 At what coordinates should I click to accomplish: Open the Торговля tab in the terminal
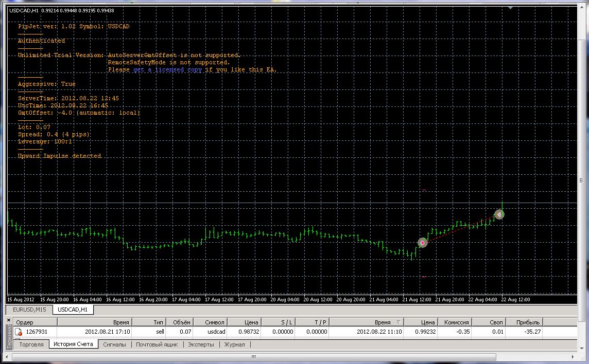pyautogui.click(x=31, y=344)
